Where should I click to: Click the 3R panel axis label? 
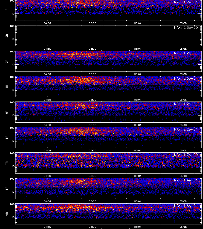7,61
